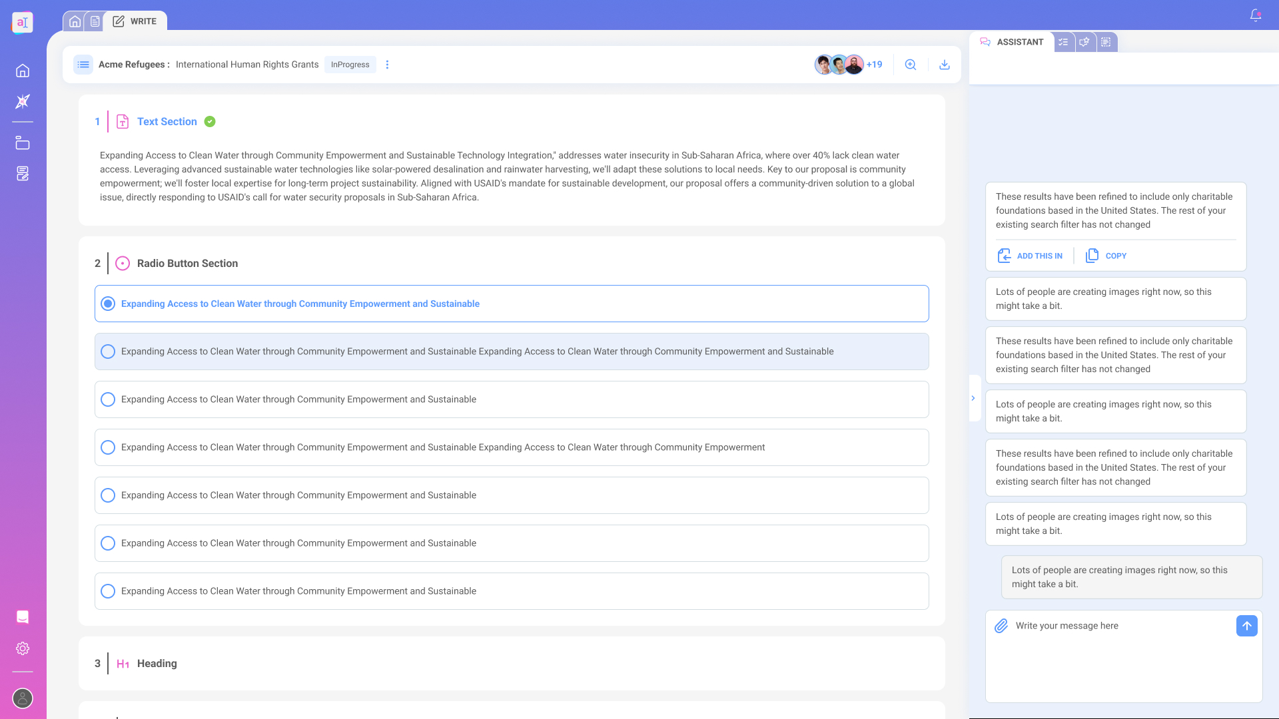The image size is (1279, 719).
Task: Send message with the arrow button
Action: click(1247, 626)
